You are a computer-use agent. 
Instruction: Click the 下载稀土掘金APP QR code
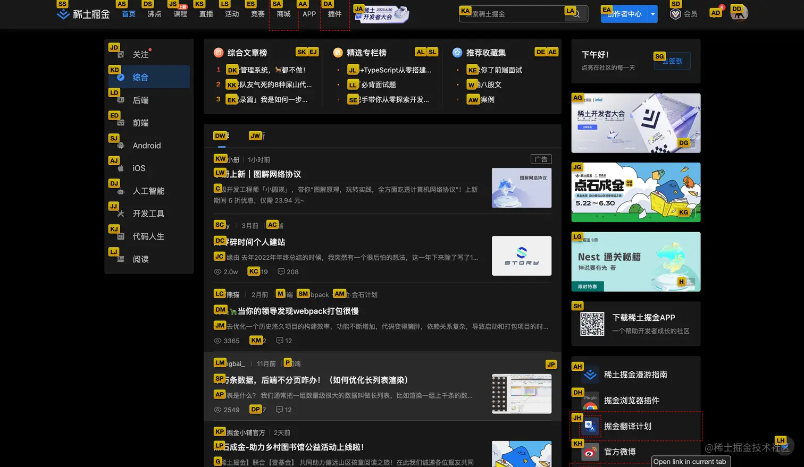[x=592, y=324]
